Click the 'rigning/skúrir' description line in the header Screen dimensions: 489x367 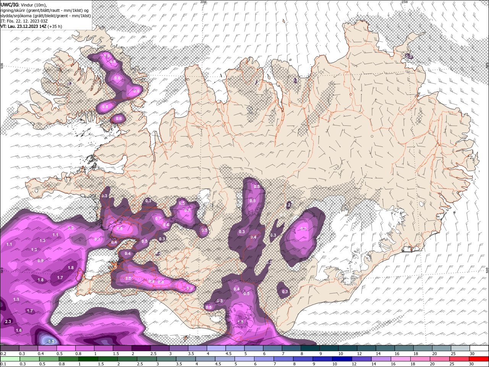click(x=45, y=10)
